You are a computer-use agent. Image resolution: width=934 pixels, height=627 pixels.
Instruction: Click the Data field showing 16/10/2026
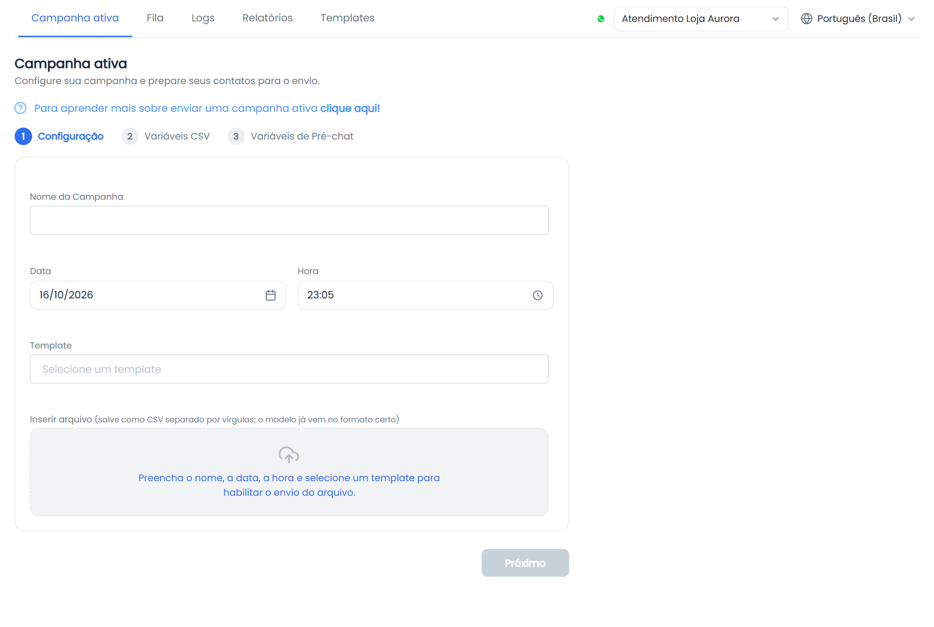coord(158,295)
